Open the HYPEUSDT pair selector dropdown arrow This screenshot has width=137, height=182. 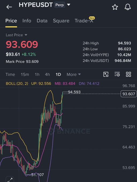pyautogui.click(x=69, y=5)
